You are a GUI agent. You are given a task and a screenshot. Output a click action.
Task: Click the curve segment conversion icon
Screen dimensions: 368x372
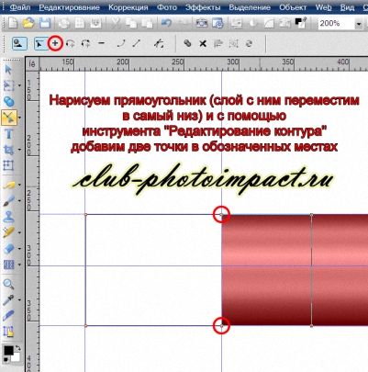[121, 43]
